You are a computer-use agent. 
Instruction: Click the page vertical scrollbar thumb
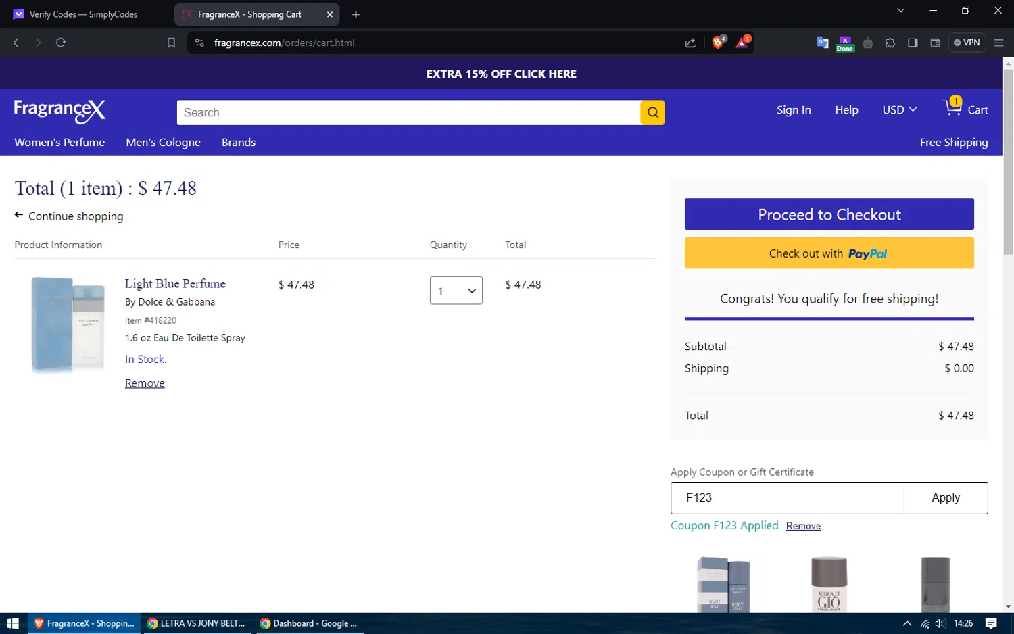1008,162
